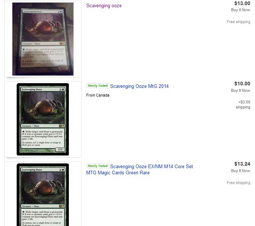Viewport: 255px width, 226px height.
Task: Click Buy It Now under $10.00
Action: click(241, 90)
